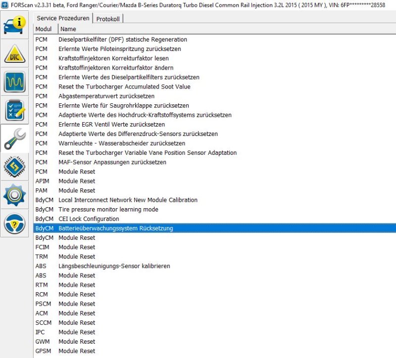Select 'Warnleuchte - Wasserabscheider zurücksetzen'

[x=215, y=143]
